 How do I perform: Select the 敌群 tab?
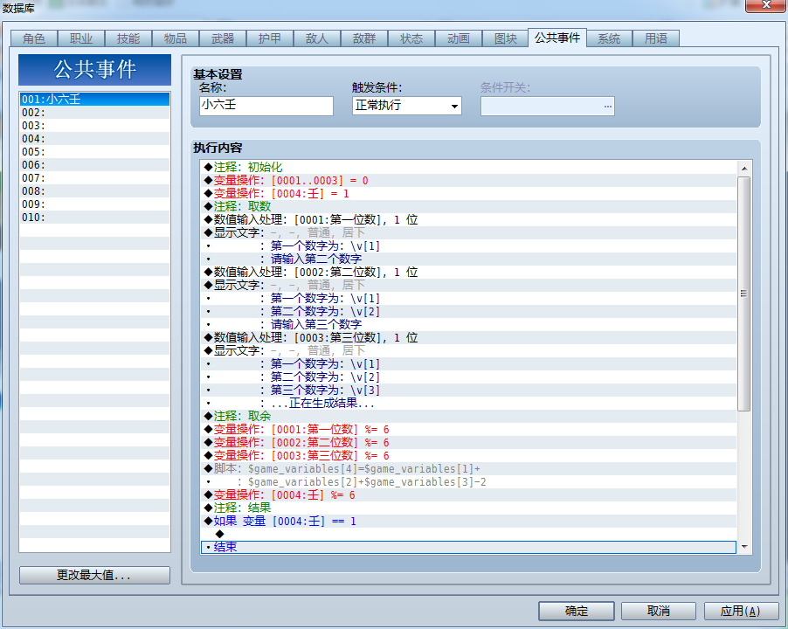coord(364,38)
